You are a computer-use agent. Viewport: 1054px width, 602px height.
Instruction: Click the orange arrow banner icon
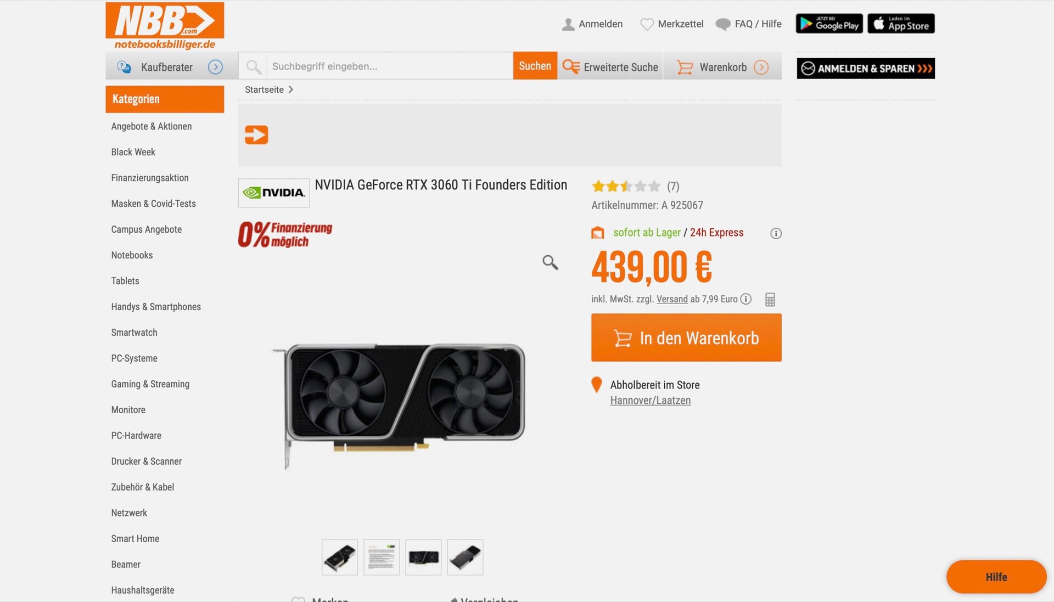pyautogui.click(x=256, y=134)
